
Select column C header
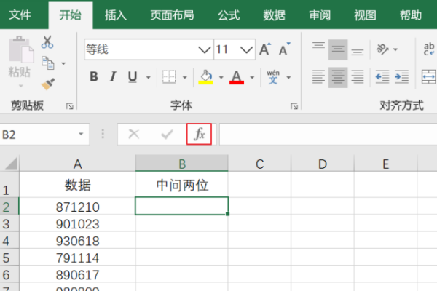click(x=260, y=164)
